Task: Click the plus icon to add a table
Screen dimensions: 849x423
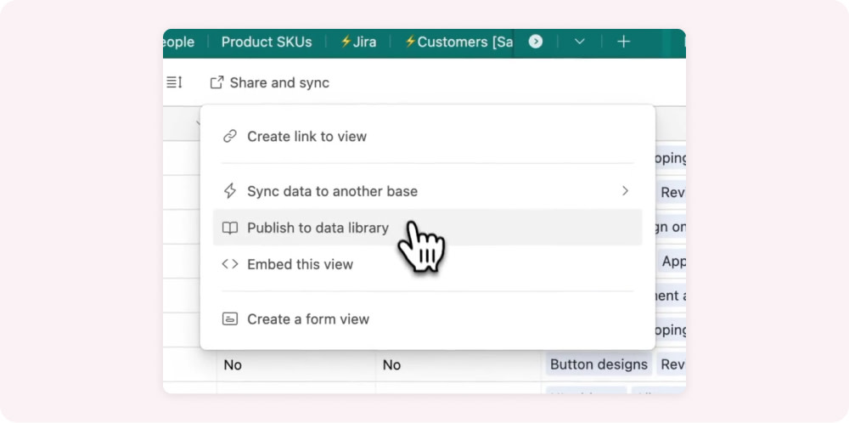Action: point(623,42)
